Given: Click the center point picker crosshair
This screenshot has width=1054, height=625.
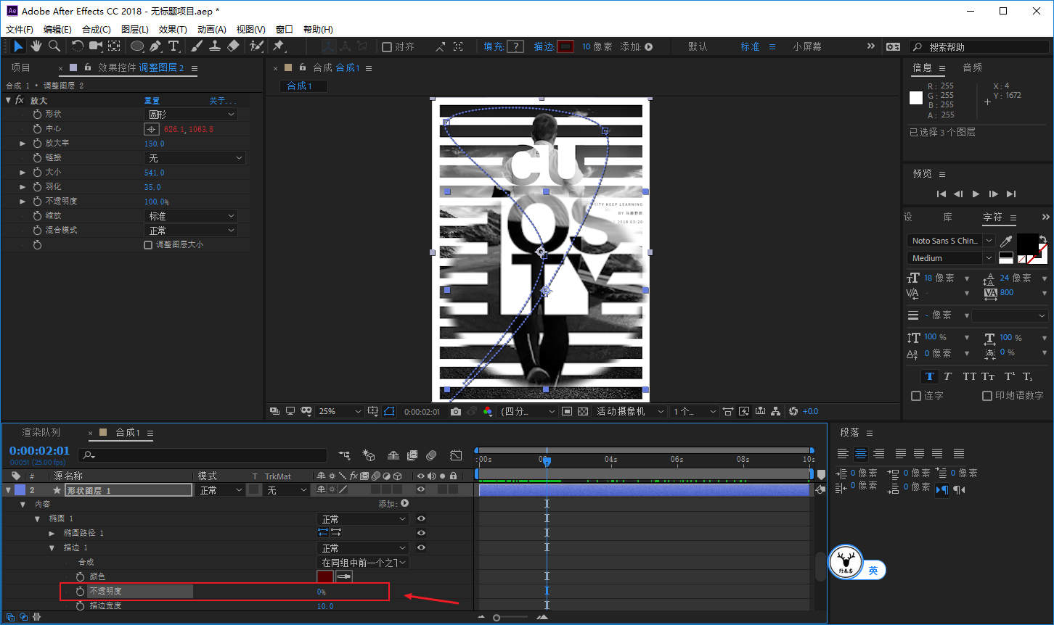Looking at the screenshot, I should 151,129.
